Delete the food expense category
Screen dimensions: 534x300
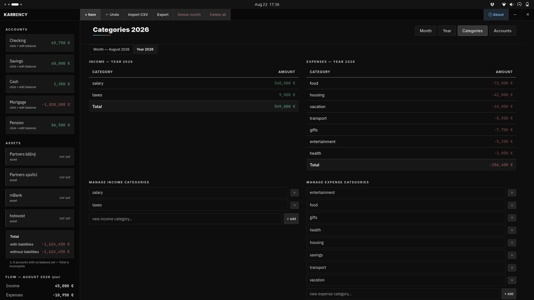click(512, 205)
